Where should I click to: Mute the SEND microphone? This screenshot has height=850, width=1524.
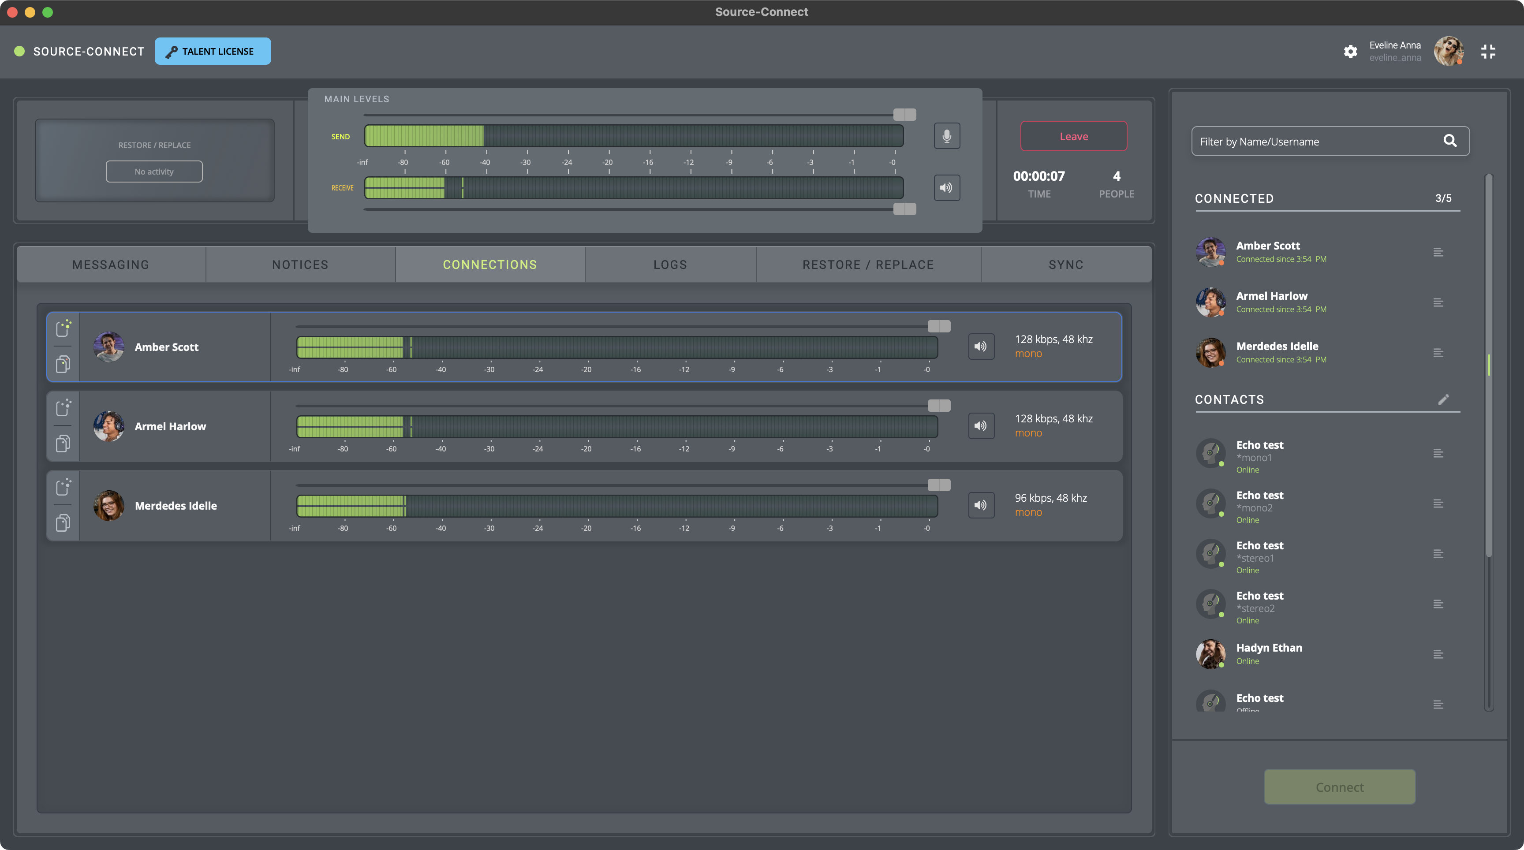pyautogui.click(x=947, y=136)
